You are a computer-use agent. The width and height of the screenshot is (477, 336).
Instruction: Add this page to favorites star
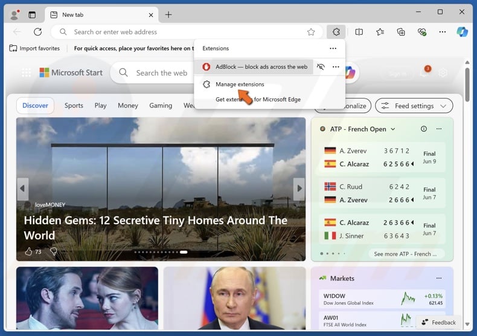pyautogui.click(x=311, y=32)
